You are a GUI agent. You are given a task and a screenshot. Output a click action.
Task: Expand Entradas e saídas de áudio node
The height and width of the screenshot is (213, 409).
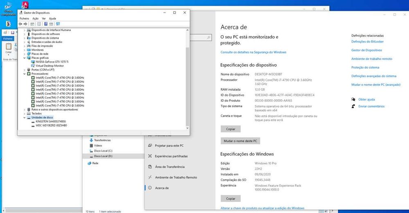[25, 42]
